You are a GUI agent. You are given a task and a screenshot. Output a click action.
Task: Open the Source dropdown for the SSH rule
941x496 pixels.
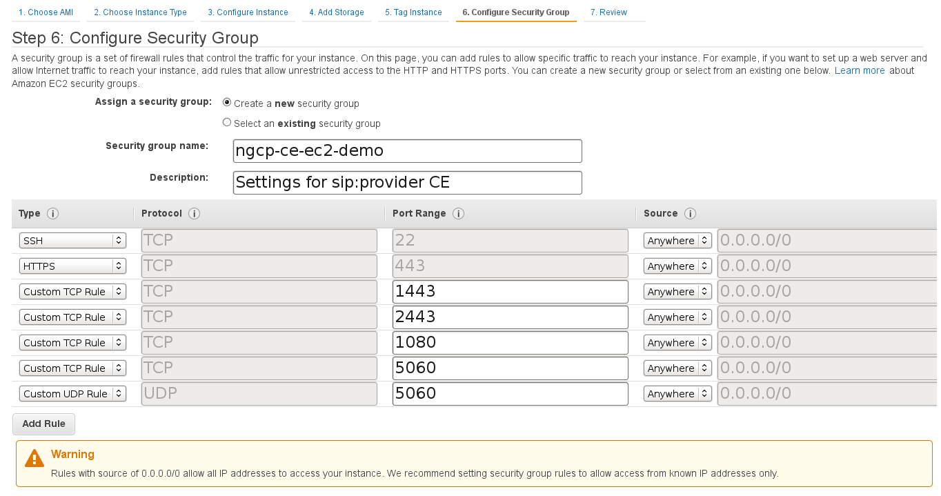point(677,241)
